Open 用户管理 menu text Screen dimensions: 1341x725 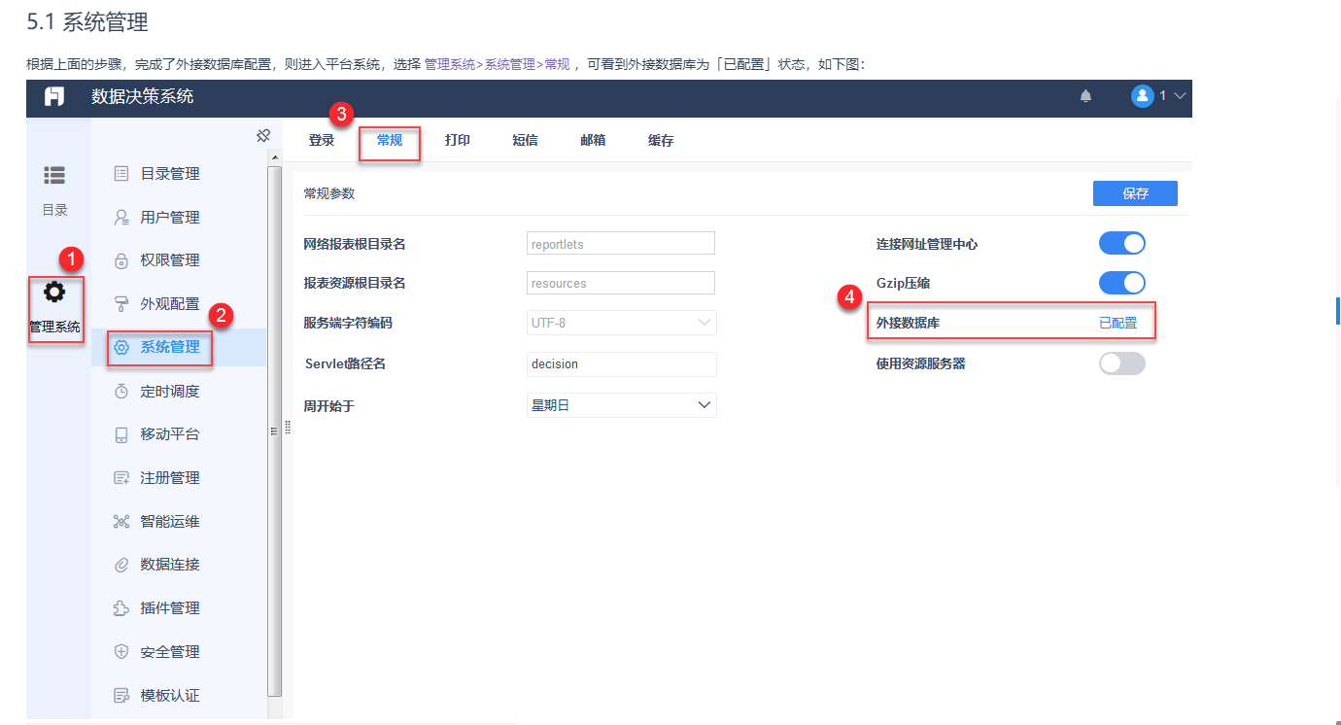(x=170, y=217)
